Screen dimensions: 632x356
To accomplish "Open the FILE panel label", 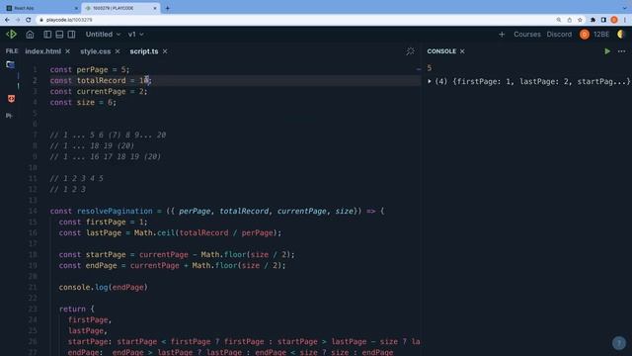I will coord(12,50).
